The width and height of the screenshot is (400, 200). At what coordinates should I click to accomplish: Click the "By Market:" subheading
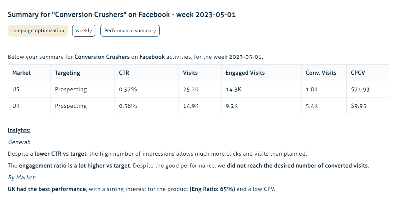(22, 177)
